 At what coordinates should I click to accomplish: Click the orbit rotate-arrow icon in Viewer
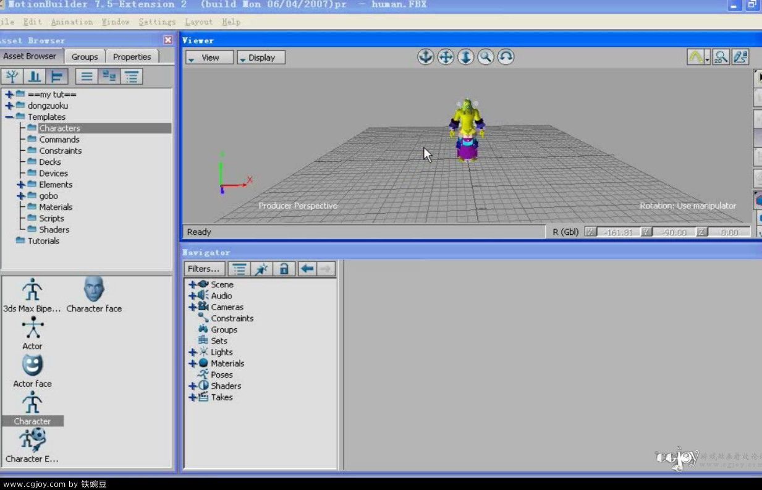(506, 57)
